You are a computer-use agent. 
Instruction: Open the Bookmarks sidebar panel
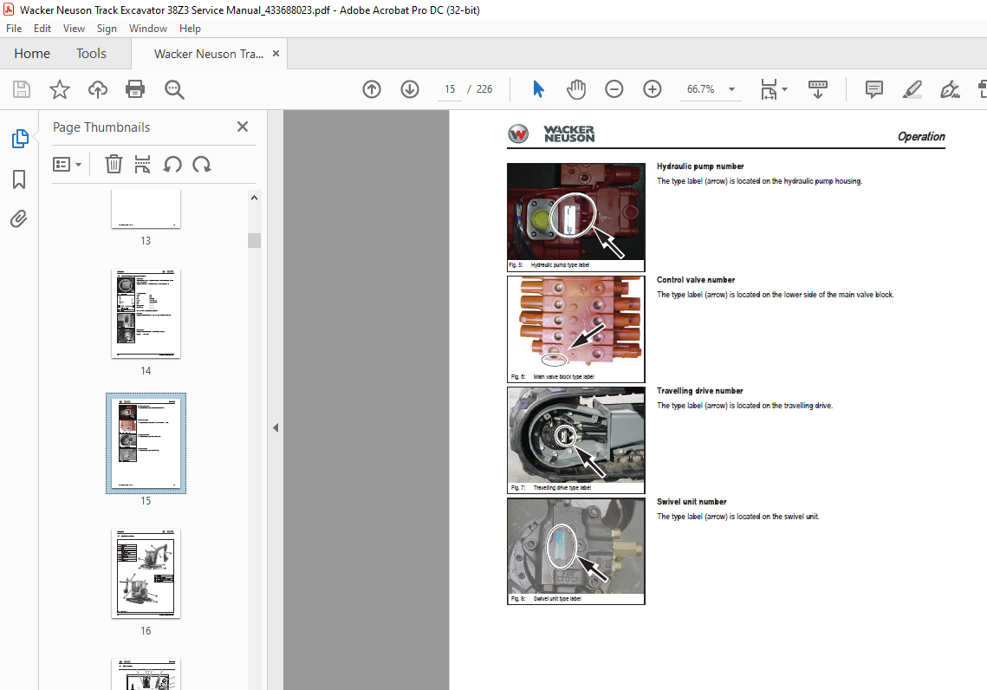coord(19,179)
